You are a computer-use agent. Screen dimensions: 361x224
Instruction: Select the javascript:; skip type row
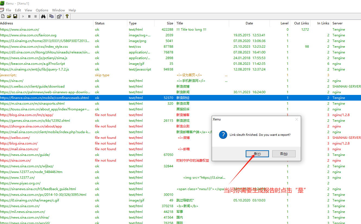pyautogui.click(x=180, y=75)
